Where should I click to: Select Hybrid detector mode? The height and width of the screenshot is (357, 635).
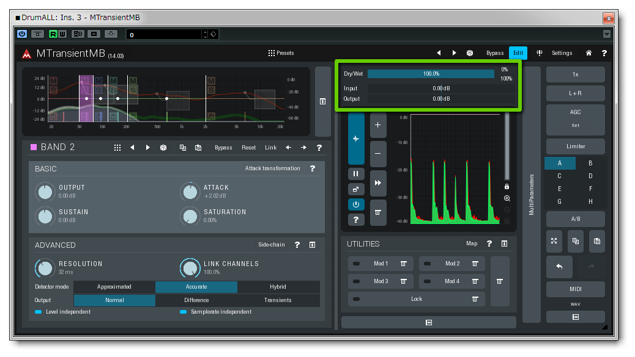coord(278,287)
